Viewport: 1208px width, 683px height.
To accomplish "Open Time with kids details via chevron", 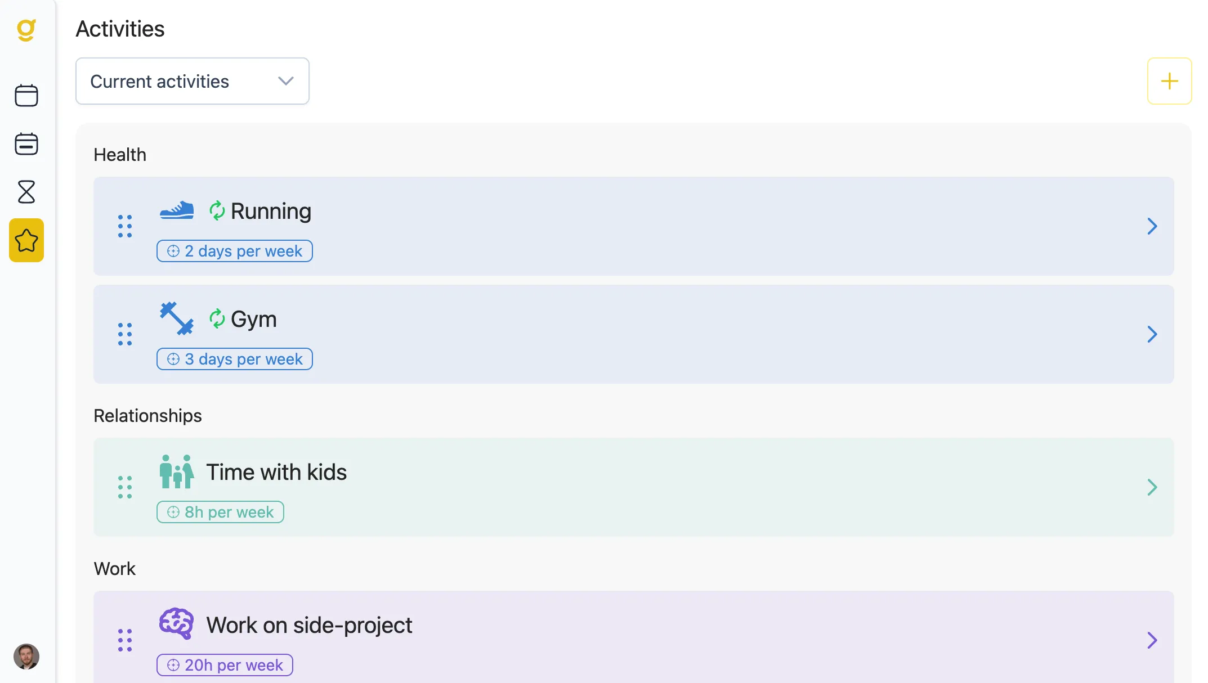I will pyautogui.click(x=1153, y=487).
